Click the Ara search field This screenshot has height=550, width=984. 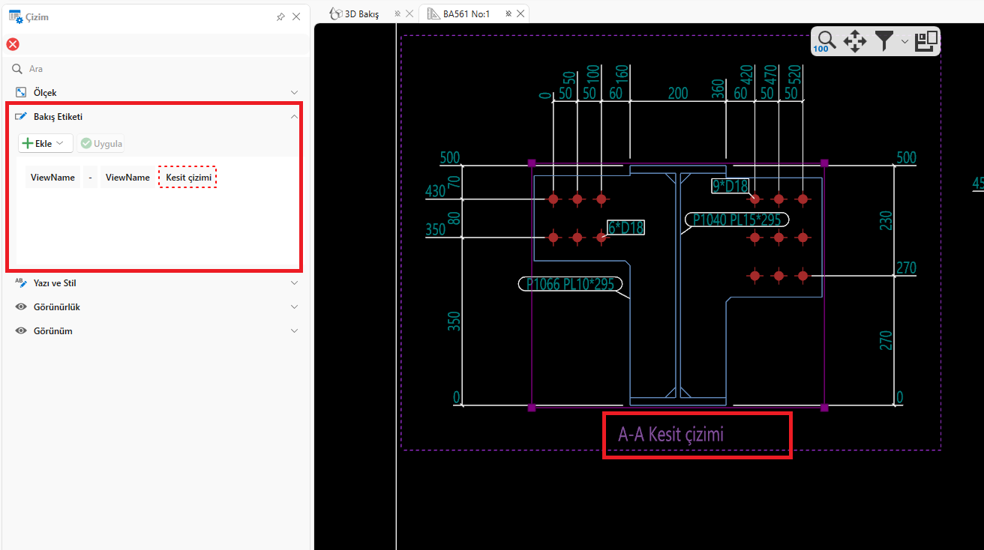click(150, 69)
